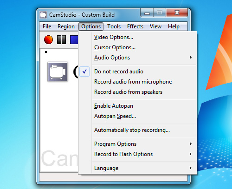Viewport: 232px width, 189px height.
Task: Click the camcorder logo icon
Action: (58, 72)
